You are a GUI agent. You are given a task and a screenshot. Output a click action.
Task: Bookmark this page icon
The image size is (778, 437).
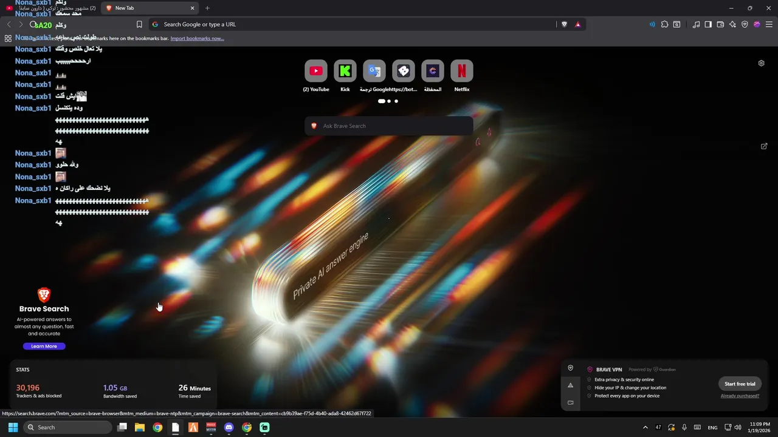[x=139, y=24]
